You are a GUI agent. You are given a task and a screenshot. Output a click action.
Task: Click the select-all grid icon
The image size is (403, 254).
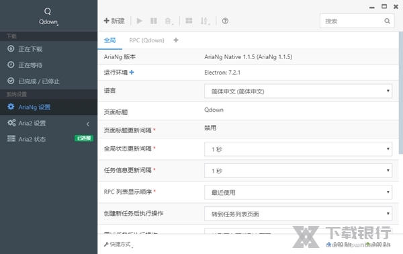pyautogui.click(x=189, y=21)
